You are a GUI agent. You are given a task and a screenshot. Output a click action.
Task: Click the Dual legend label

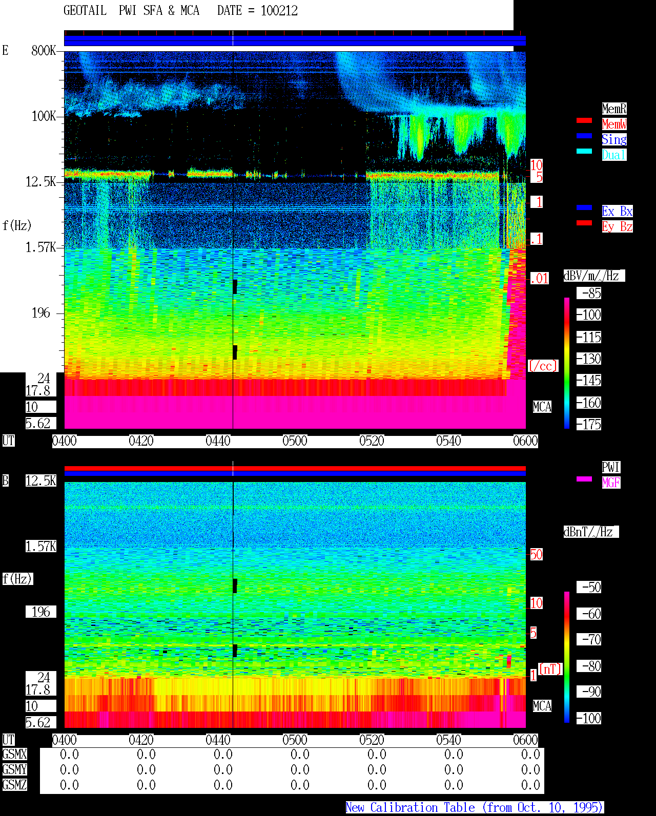[x=614, y=155]
